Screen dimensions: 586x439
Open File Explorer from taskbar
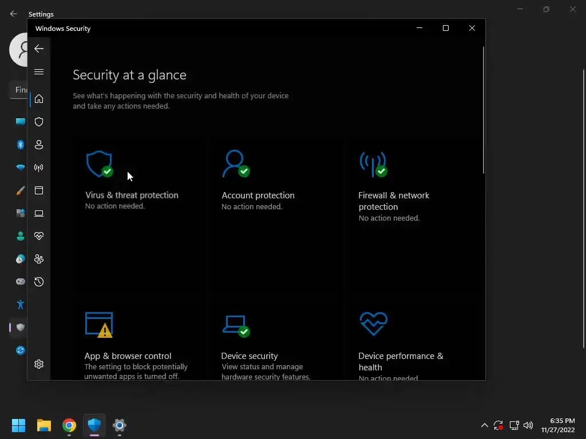(43, 425)
